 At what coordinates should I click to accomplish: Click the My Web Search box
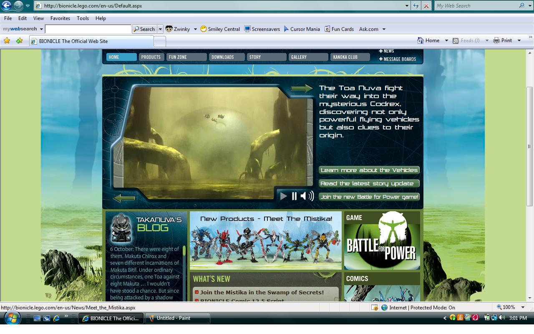click(476, 6)
